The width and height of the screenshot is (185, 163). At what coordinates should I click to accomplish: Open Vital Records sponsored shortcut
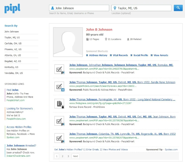(x=120, y=55)
